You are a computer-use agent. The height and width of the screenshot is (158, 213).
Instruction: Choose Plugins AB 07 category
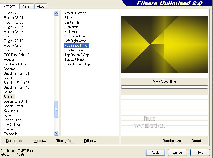click(x=13, y=27)
